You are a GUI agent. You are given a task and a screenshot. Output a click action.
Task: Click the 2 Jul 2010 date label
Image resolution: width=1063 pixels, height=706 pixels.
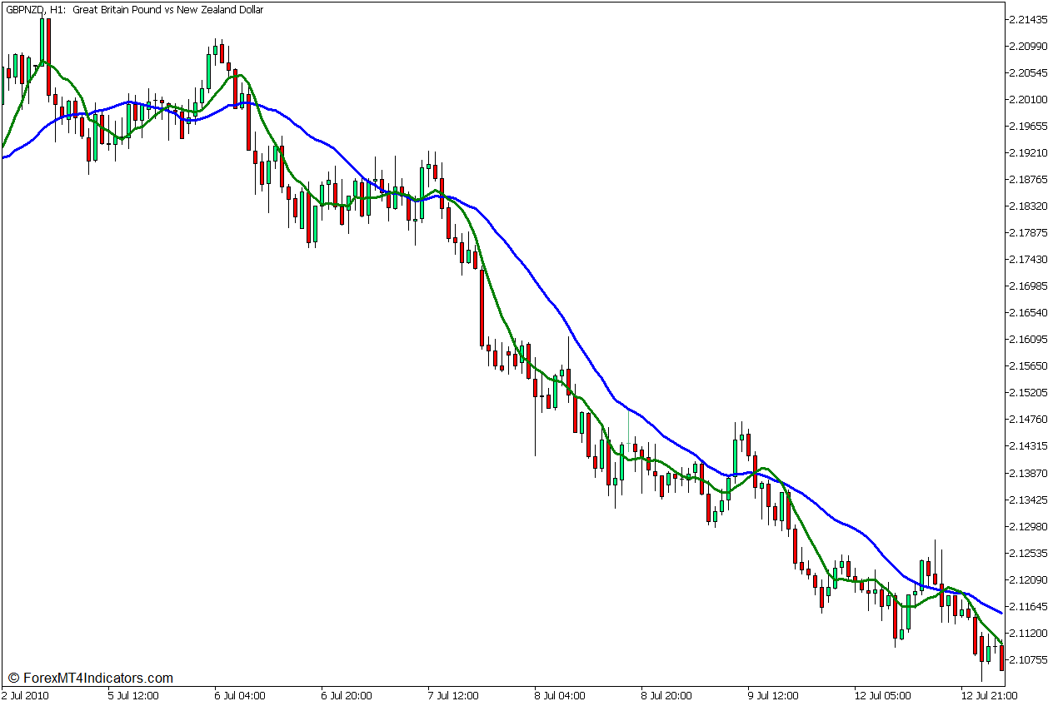26,696
